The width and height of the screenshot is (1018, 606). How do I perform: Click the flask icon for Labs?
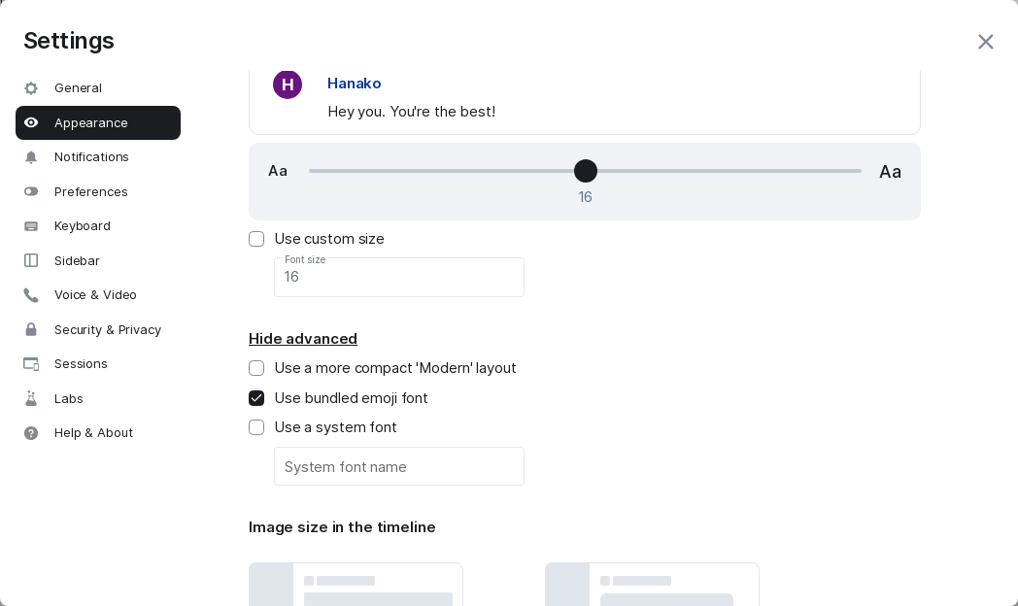[x=31, y=398]
